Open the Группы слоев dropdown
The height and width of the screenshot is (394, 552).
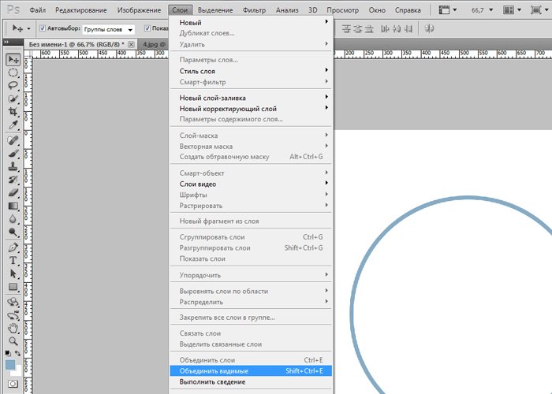tap(109, 28)
